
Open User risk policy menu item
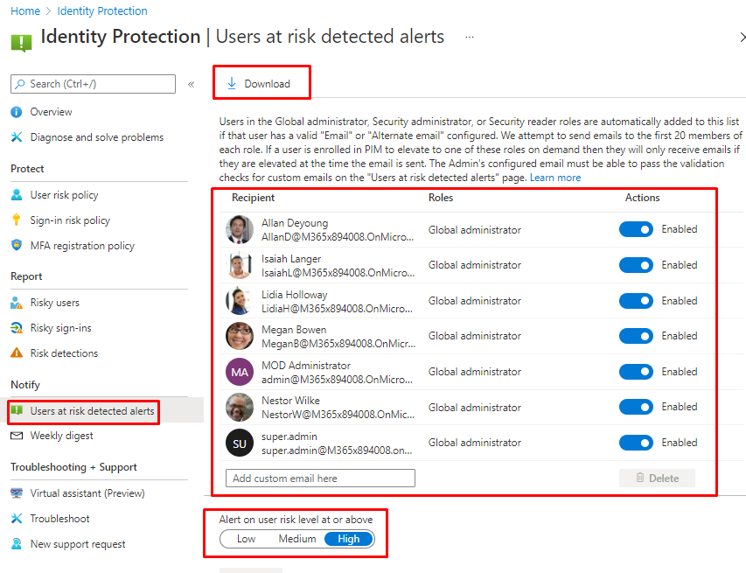point(64,195)
